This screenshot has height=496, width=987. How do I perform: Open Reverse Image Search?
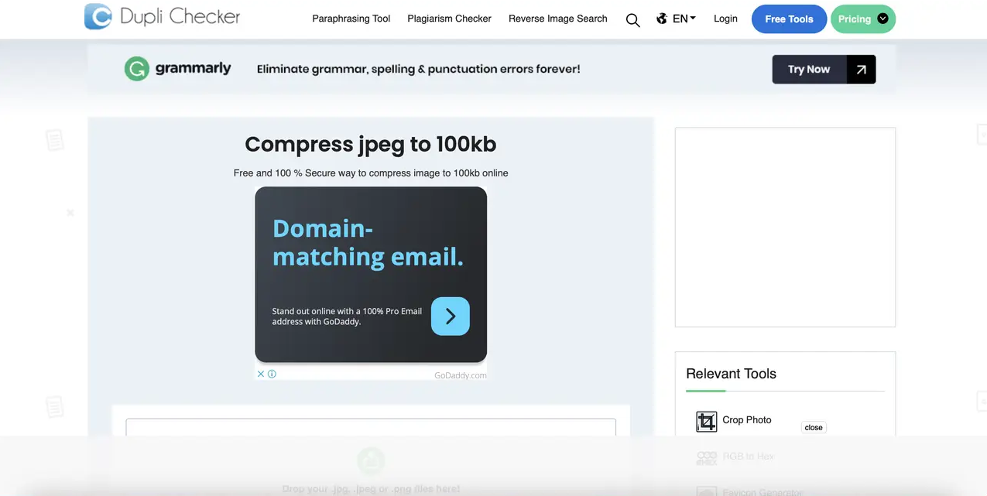(x=557, y=19)
